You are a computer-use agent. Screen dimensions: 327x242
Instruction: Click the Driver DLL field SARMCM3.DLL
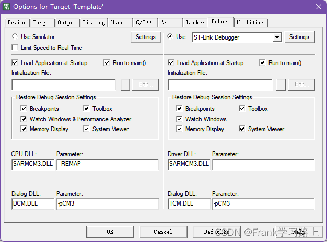pos(189,164)
